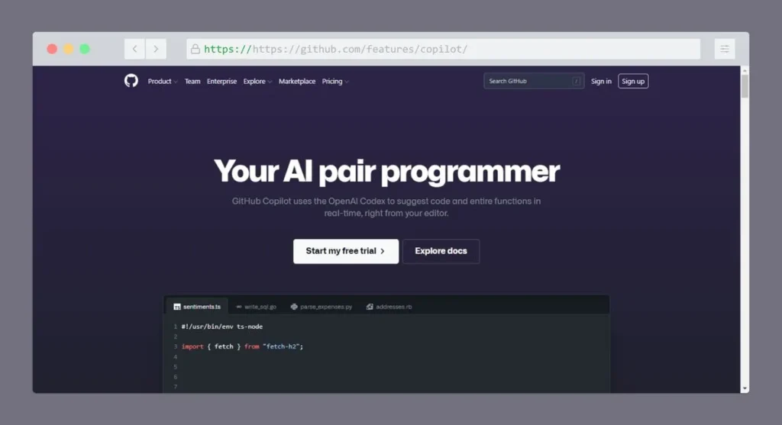Switch to the addresses.rb tab

click(x=389, y=307)
